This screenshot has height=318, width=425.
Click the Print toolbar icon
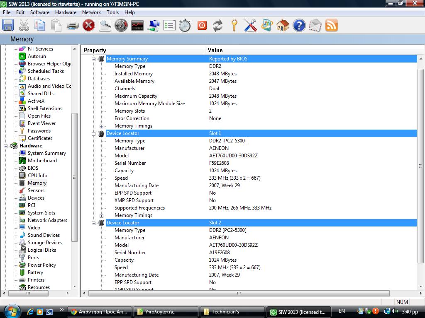pos(72,25)
